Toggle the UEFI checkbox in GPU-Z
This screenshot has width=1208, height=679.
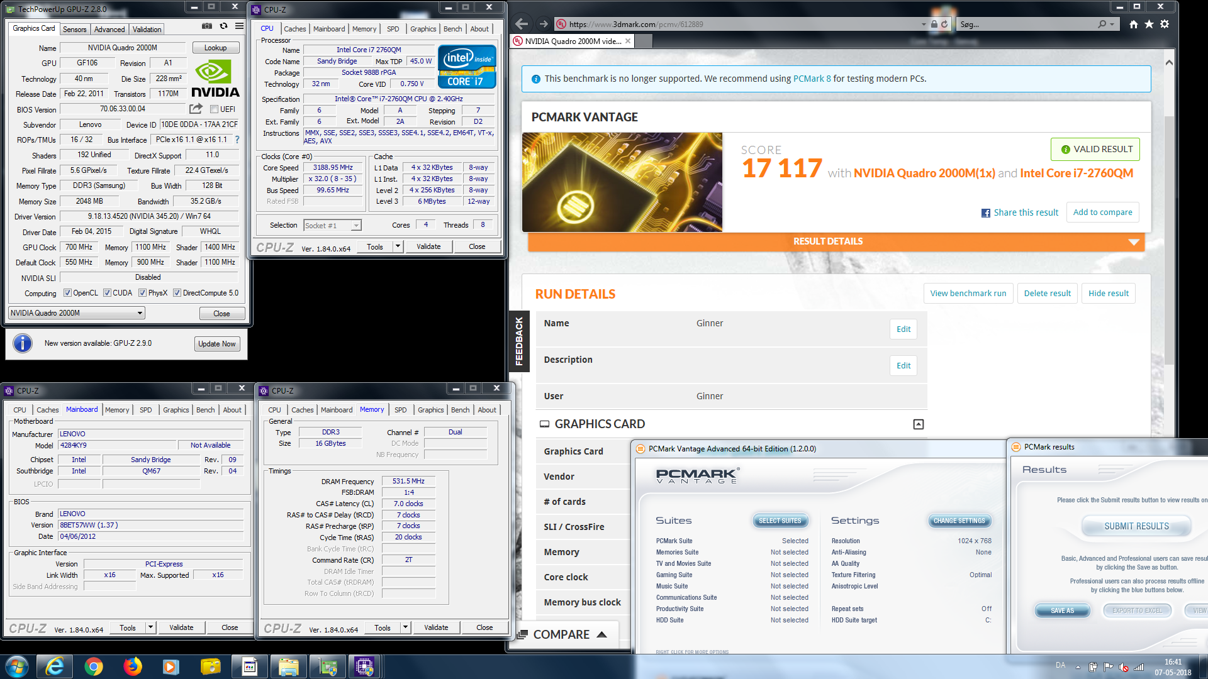pyautogui.click(x=214, y=109)
